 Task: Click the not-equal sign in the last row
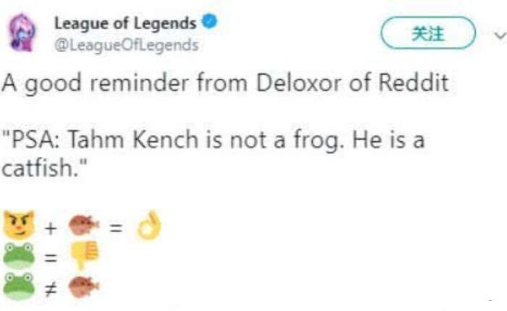point(51,289)
